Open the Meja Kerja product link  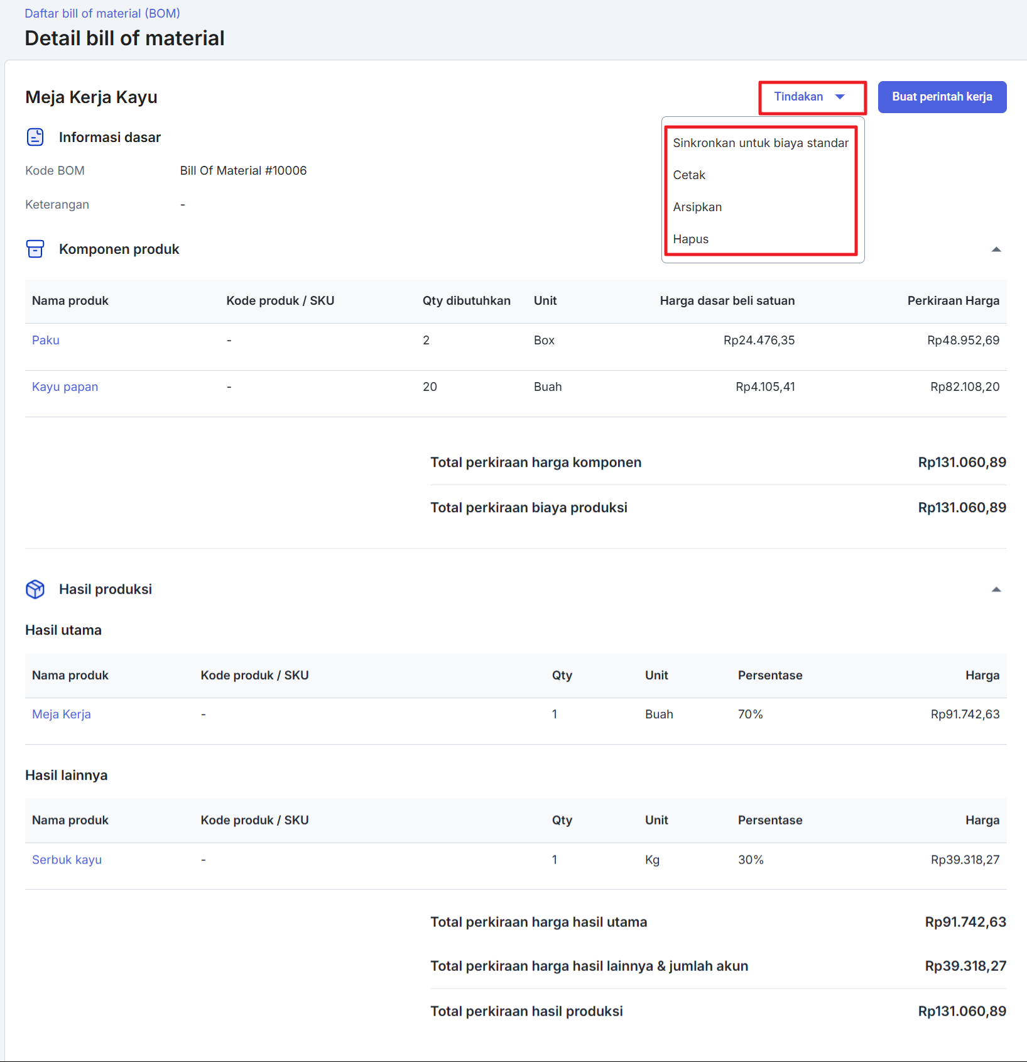(62, 714)
